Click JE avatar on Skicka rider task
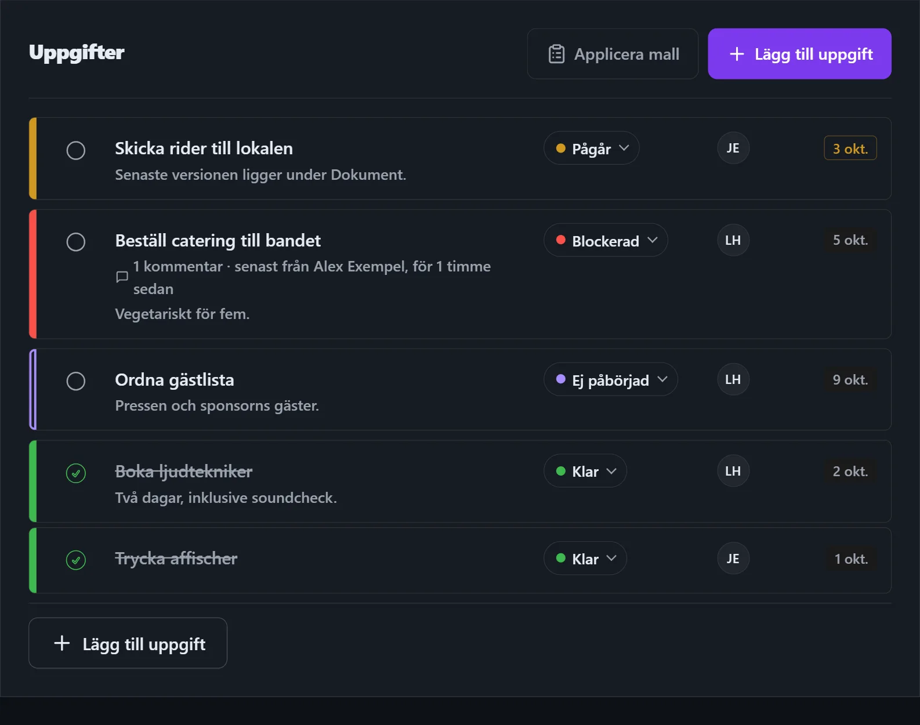This screenshot has height=725, width=920. pyautogui.click(x=733, y=148)
